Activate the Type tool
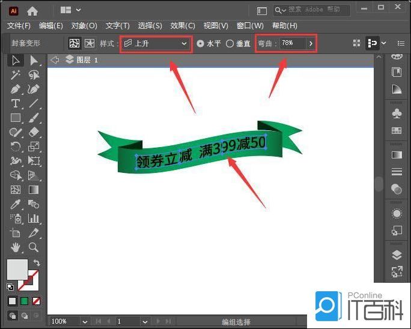 (x=16, y=103)
